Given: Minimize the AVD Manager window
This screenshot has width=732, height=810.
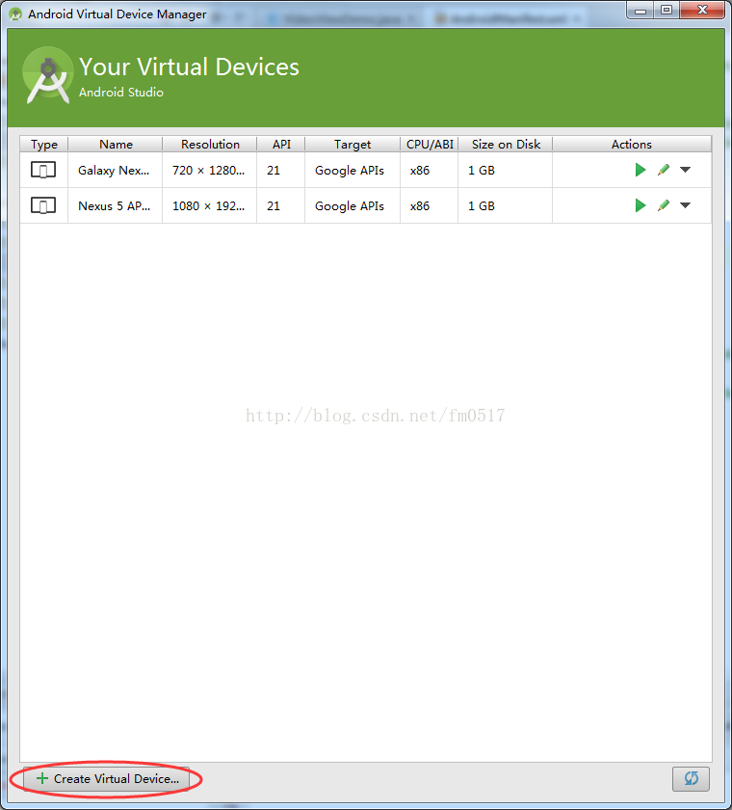Looking at the screenshot, I should point(640,11).
